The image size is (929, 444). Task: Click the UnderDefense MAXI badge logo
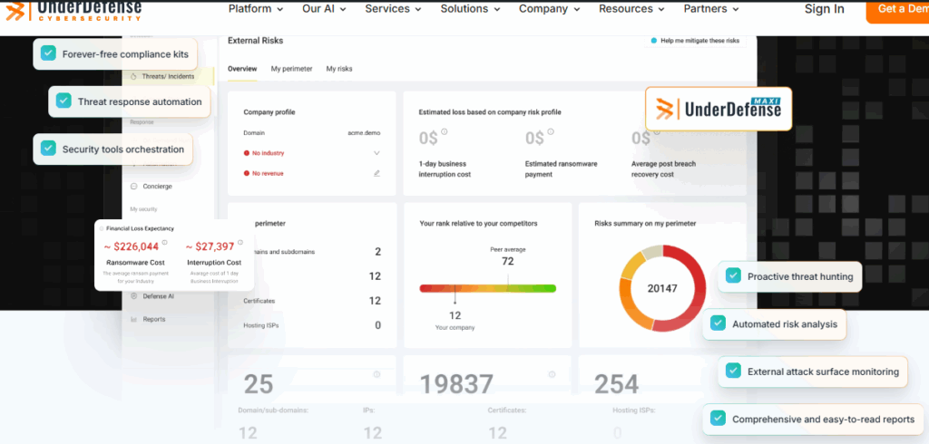(719, 109)
